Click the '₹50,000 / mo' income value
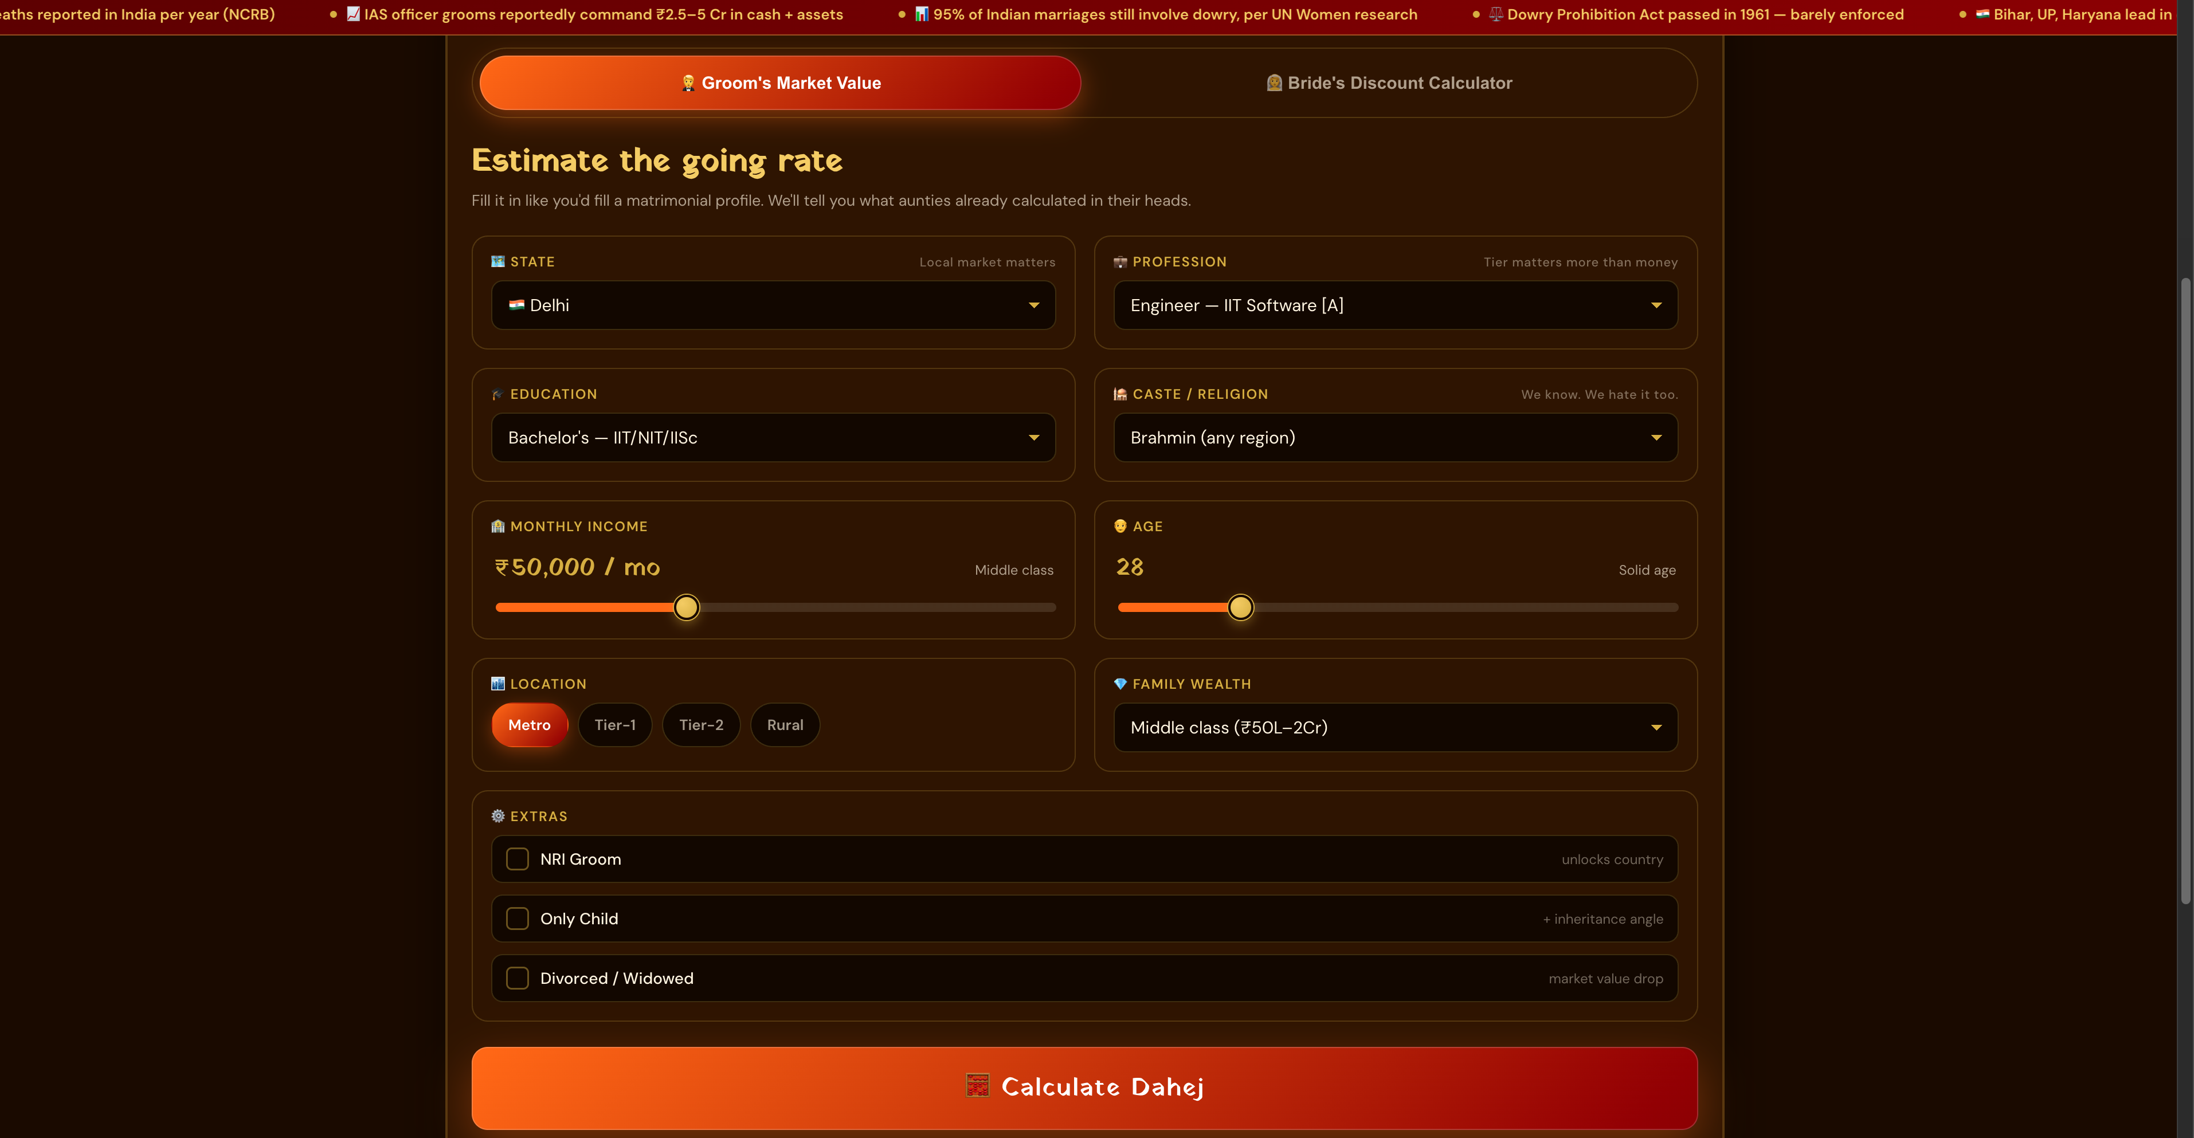The width and height of the screenshot is (2194, 1138). coord(578,567)
